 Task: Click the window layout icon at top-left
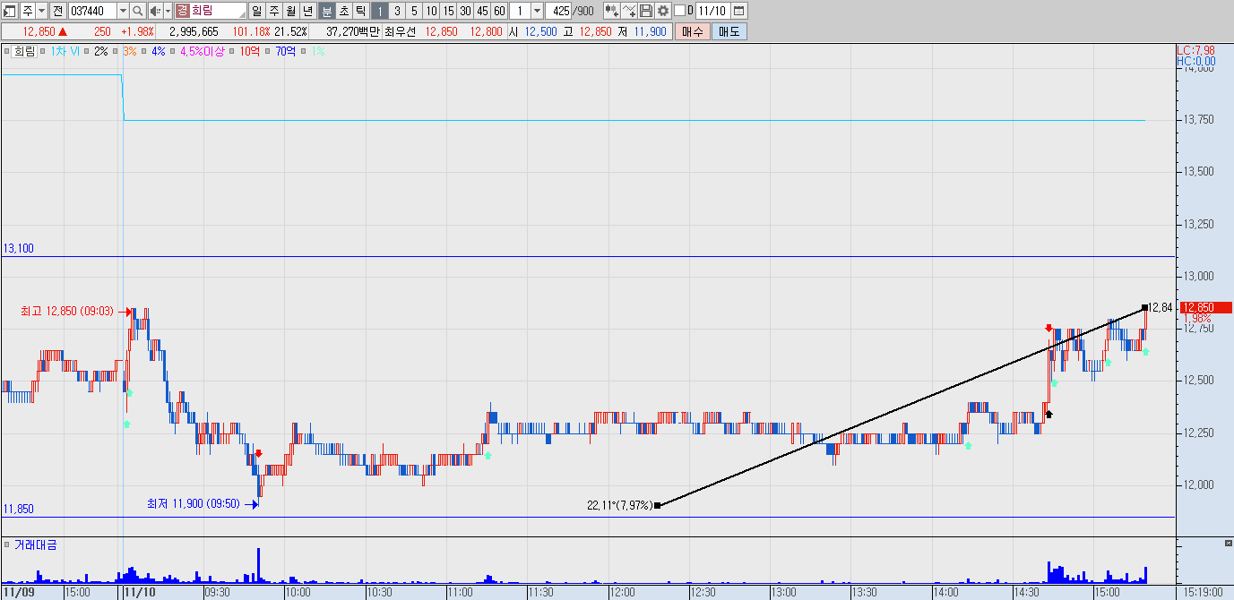[10, 11]
